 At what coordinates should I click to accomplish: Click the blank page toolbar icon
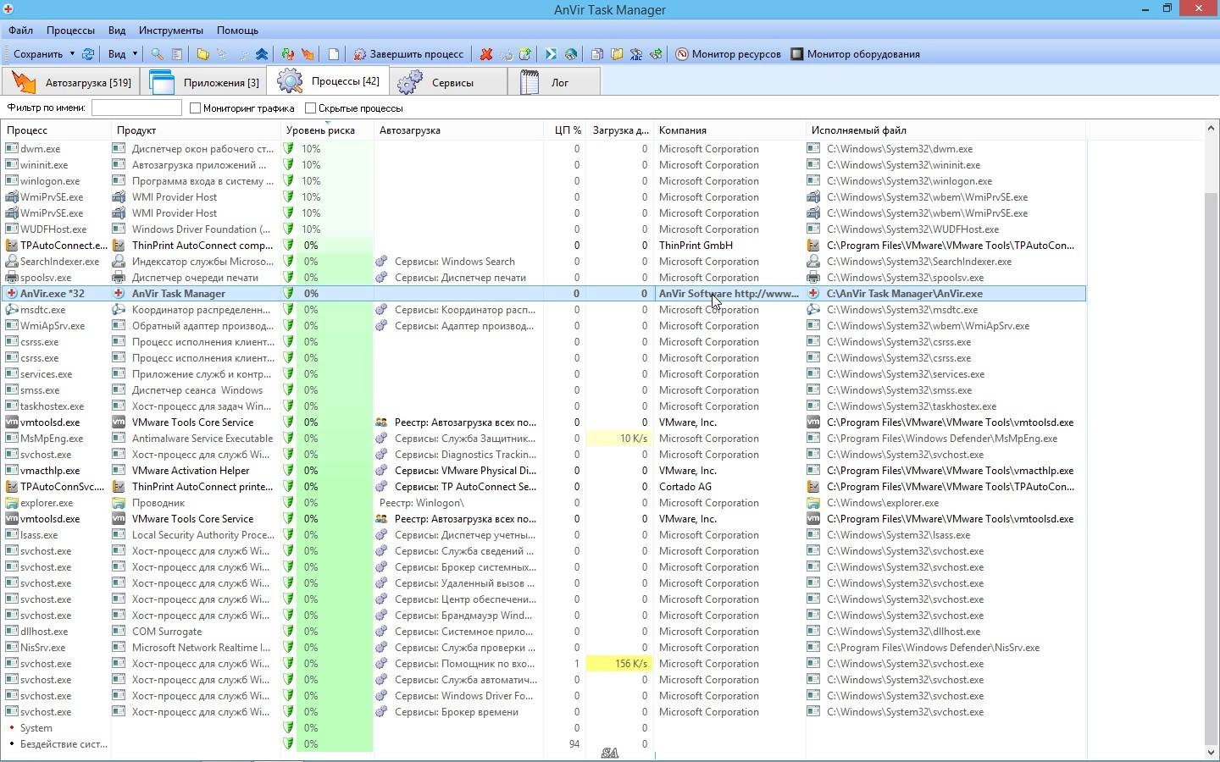click(x=334, y=53)
